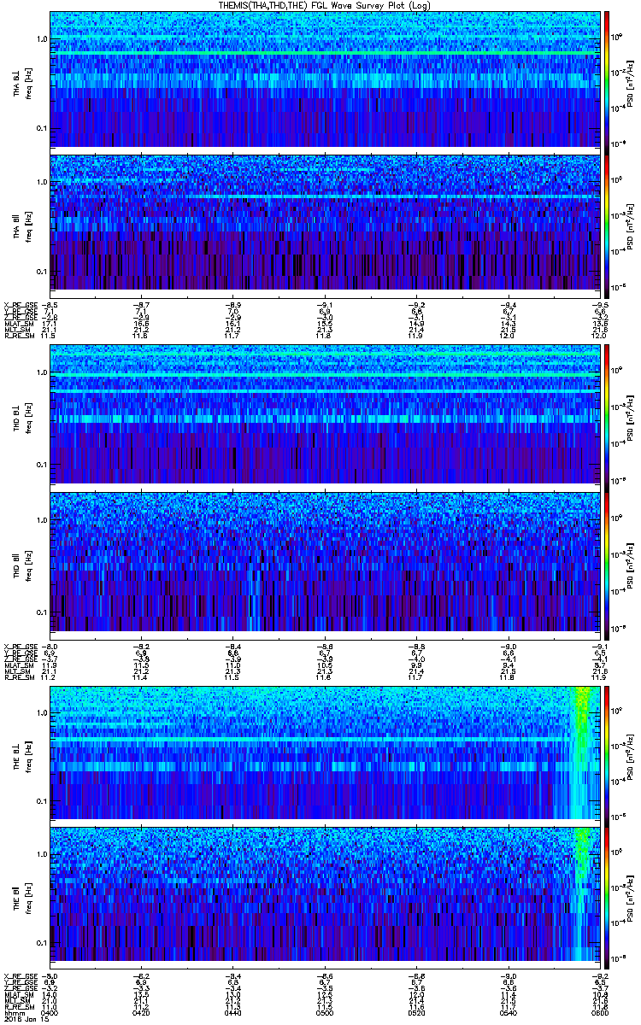Click the 1.0 frequency tick of THD B⊥ panel
The height and width of the screenshot is (1025, 641).
coord(42,374)
